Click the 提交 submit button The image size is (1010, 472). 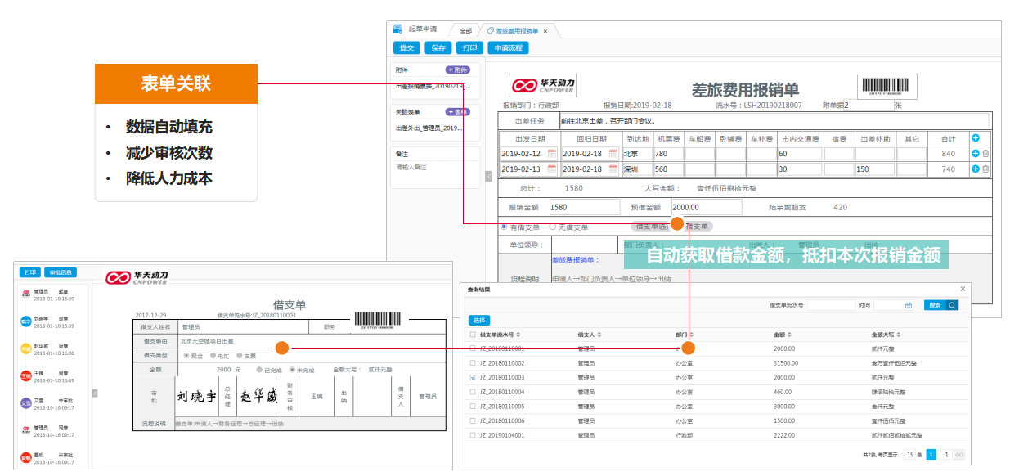pos(406,48)
